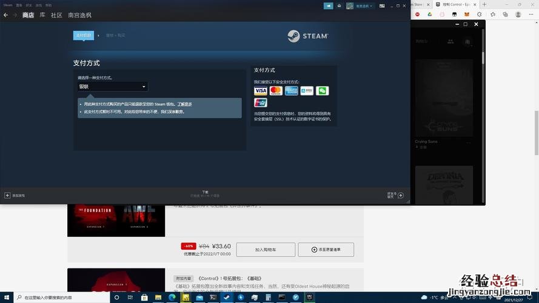Click the add game plus icon
This screenshot has width=539, height=303.
(7, 196)
